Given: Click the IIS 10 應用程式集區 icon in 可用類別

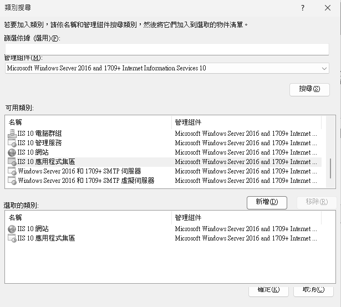Looking at the screenshot, I should tap(12, 162).
